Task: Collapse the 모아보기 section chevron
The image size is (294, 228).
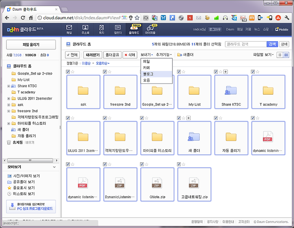Action: (x=54, y=167)
